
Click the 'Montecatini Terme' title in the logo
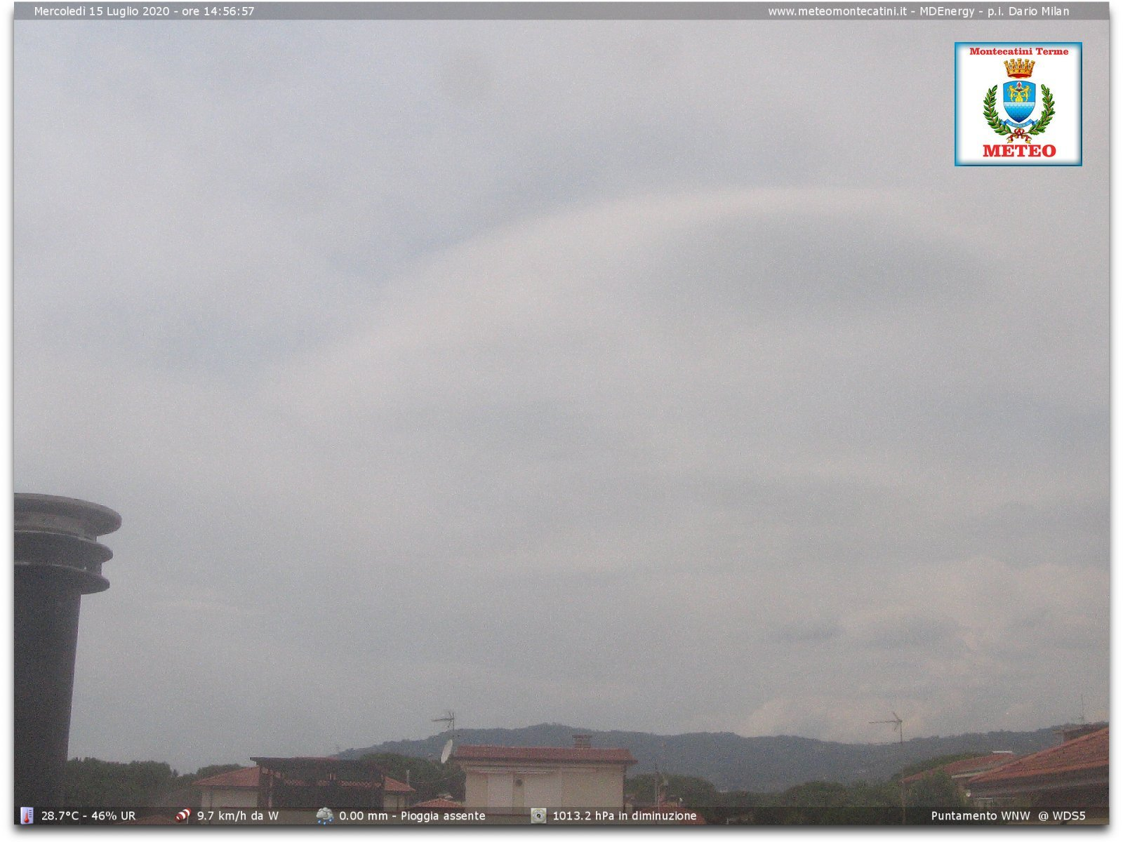coord(1018,51)
